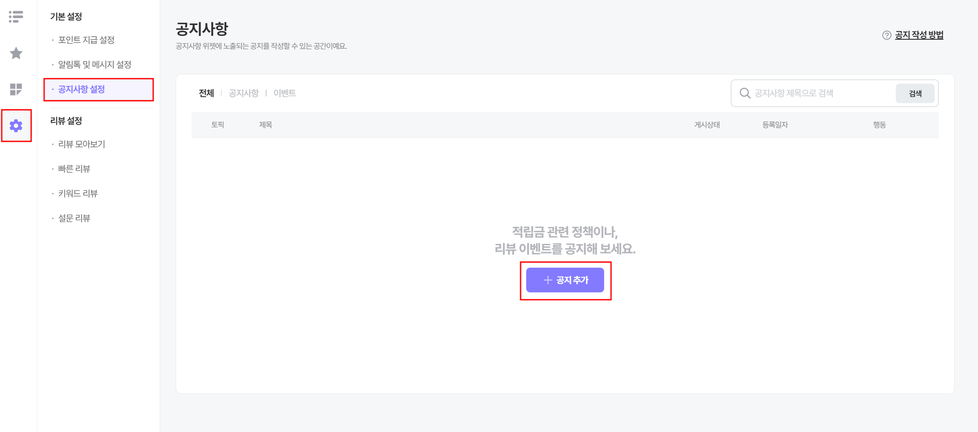
Task: Click the magnifier icon in search box
Action: click(744, 93)
